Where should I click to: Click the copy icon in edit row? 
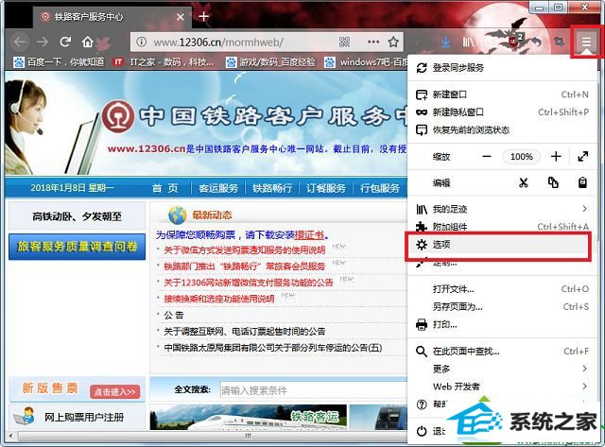point(553,182)
